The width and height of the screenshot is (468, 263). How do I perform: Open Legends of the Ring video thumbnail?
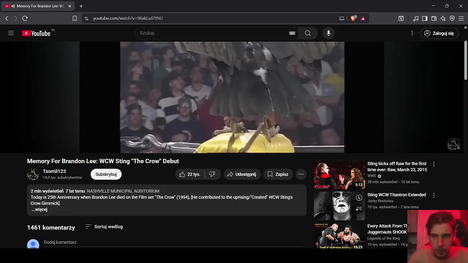[339, 236]
